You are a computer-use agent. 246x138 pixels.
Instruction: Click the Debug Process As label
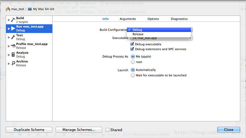tap(115, 56)
